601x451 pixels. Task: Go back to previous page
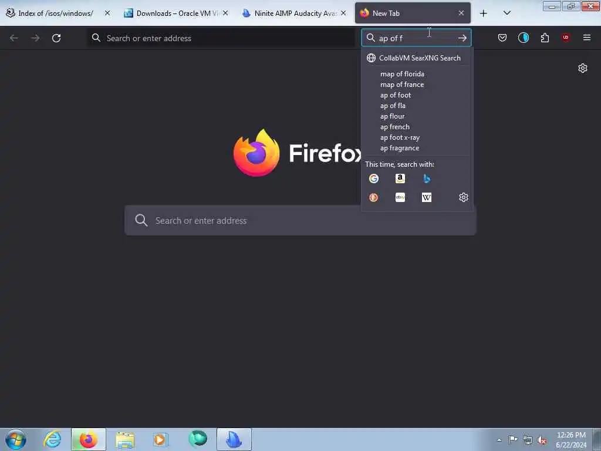click(14, 38)
